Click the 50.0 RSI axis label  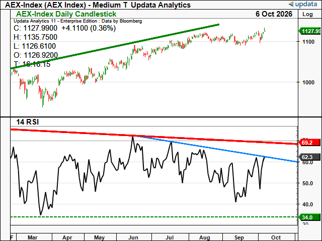(x=307, y=183)
